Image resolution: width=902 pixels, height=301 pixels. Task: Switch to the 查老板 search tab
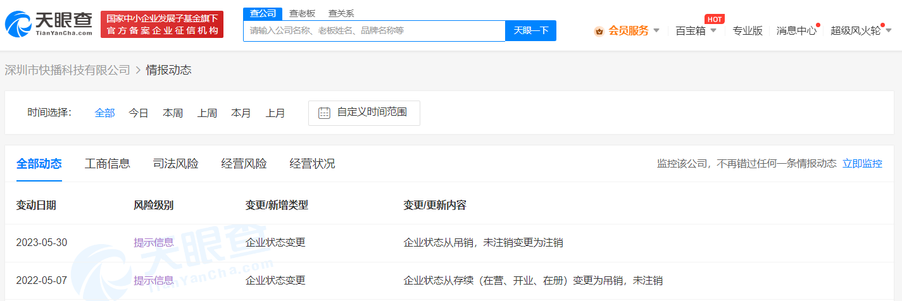[302, 13]
